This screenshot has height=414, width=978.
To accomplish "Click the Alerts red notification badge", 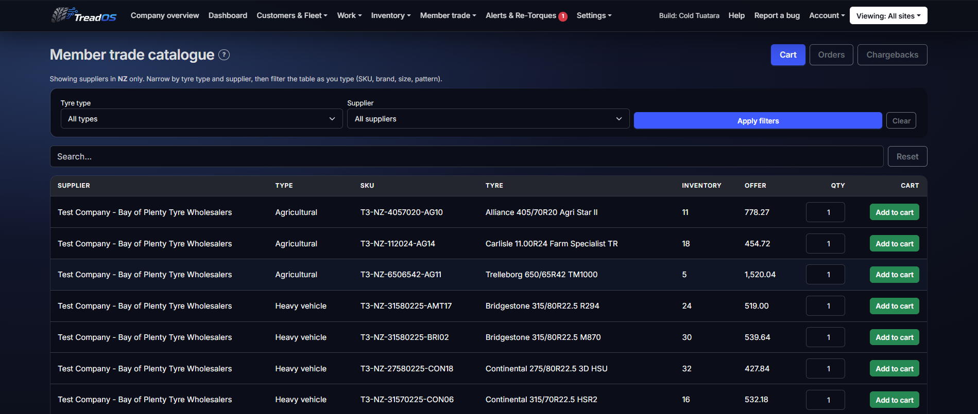I will tap(563, 16).
